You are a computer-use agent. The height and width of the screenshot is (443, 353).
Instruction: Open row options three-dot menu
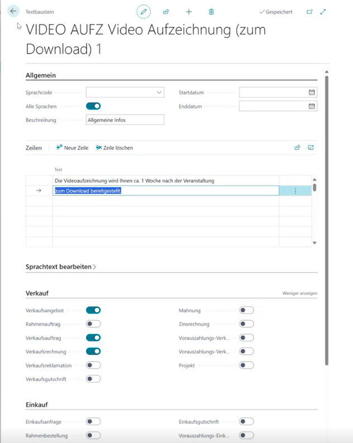tap(295, 191)
